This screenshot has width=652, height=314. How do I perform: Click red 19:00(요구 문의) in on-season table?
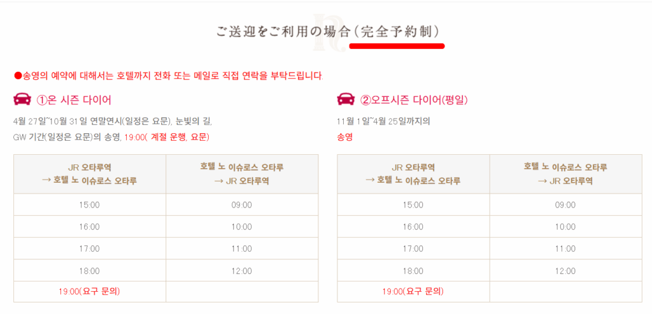coord(89,292)
